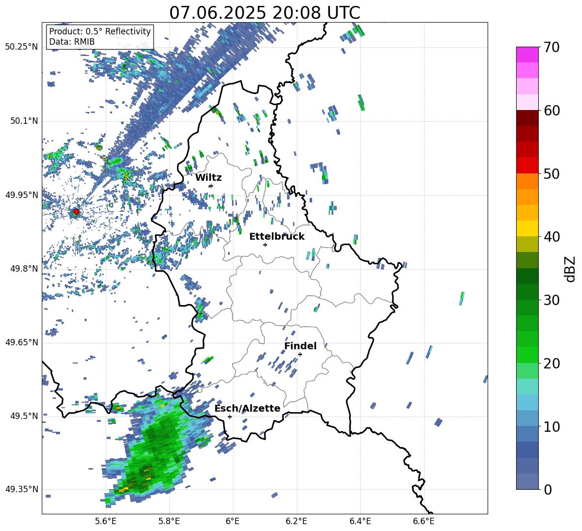Click the red radar site marker
The height and width of the screenshot is (531, 582).
point(76,211)
